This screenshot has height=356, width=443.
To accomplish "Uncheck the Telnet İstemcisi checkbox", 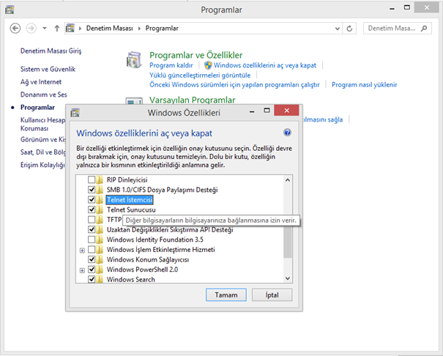I will coord(92,200).
